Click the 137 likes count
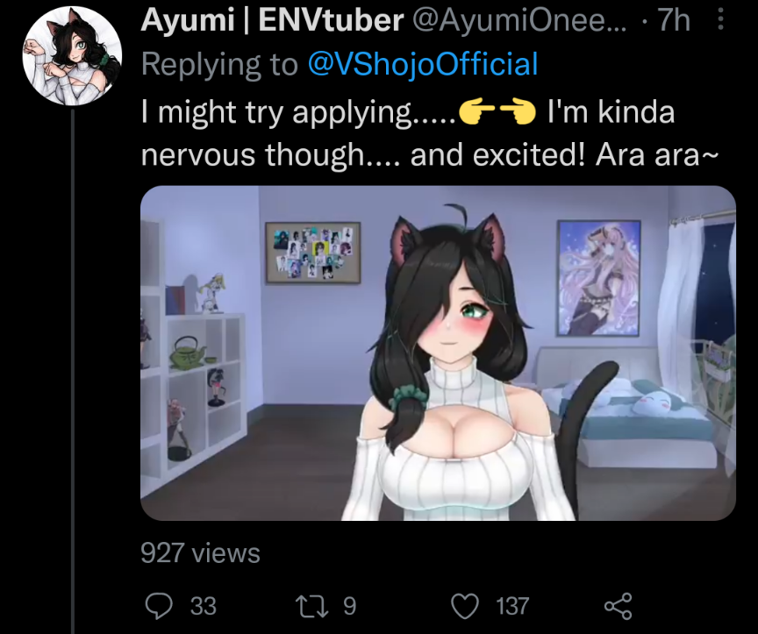 click(512, 606)
